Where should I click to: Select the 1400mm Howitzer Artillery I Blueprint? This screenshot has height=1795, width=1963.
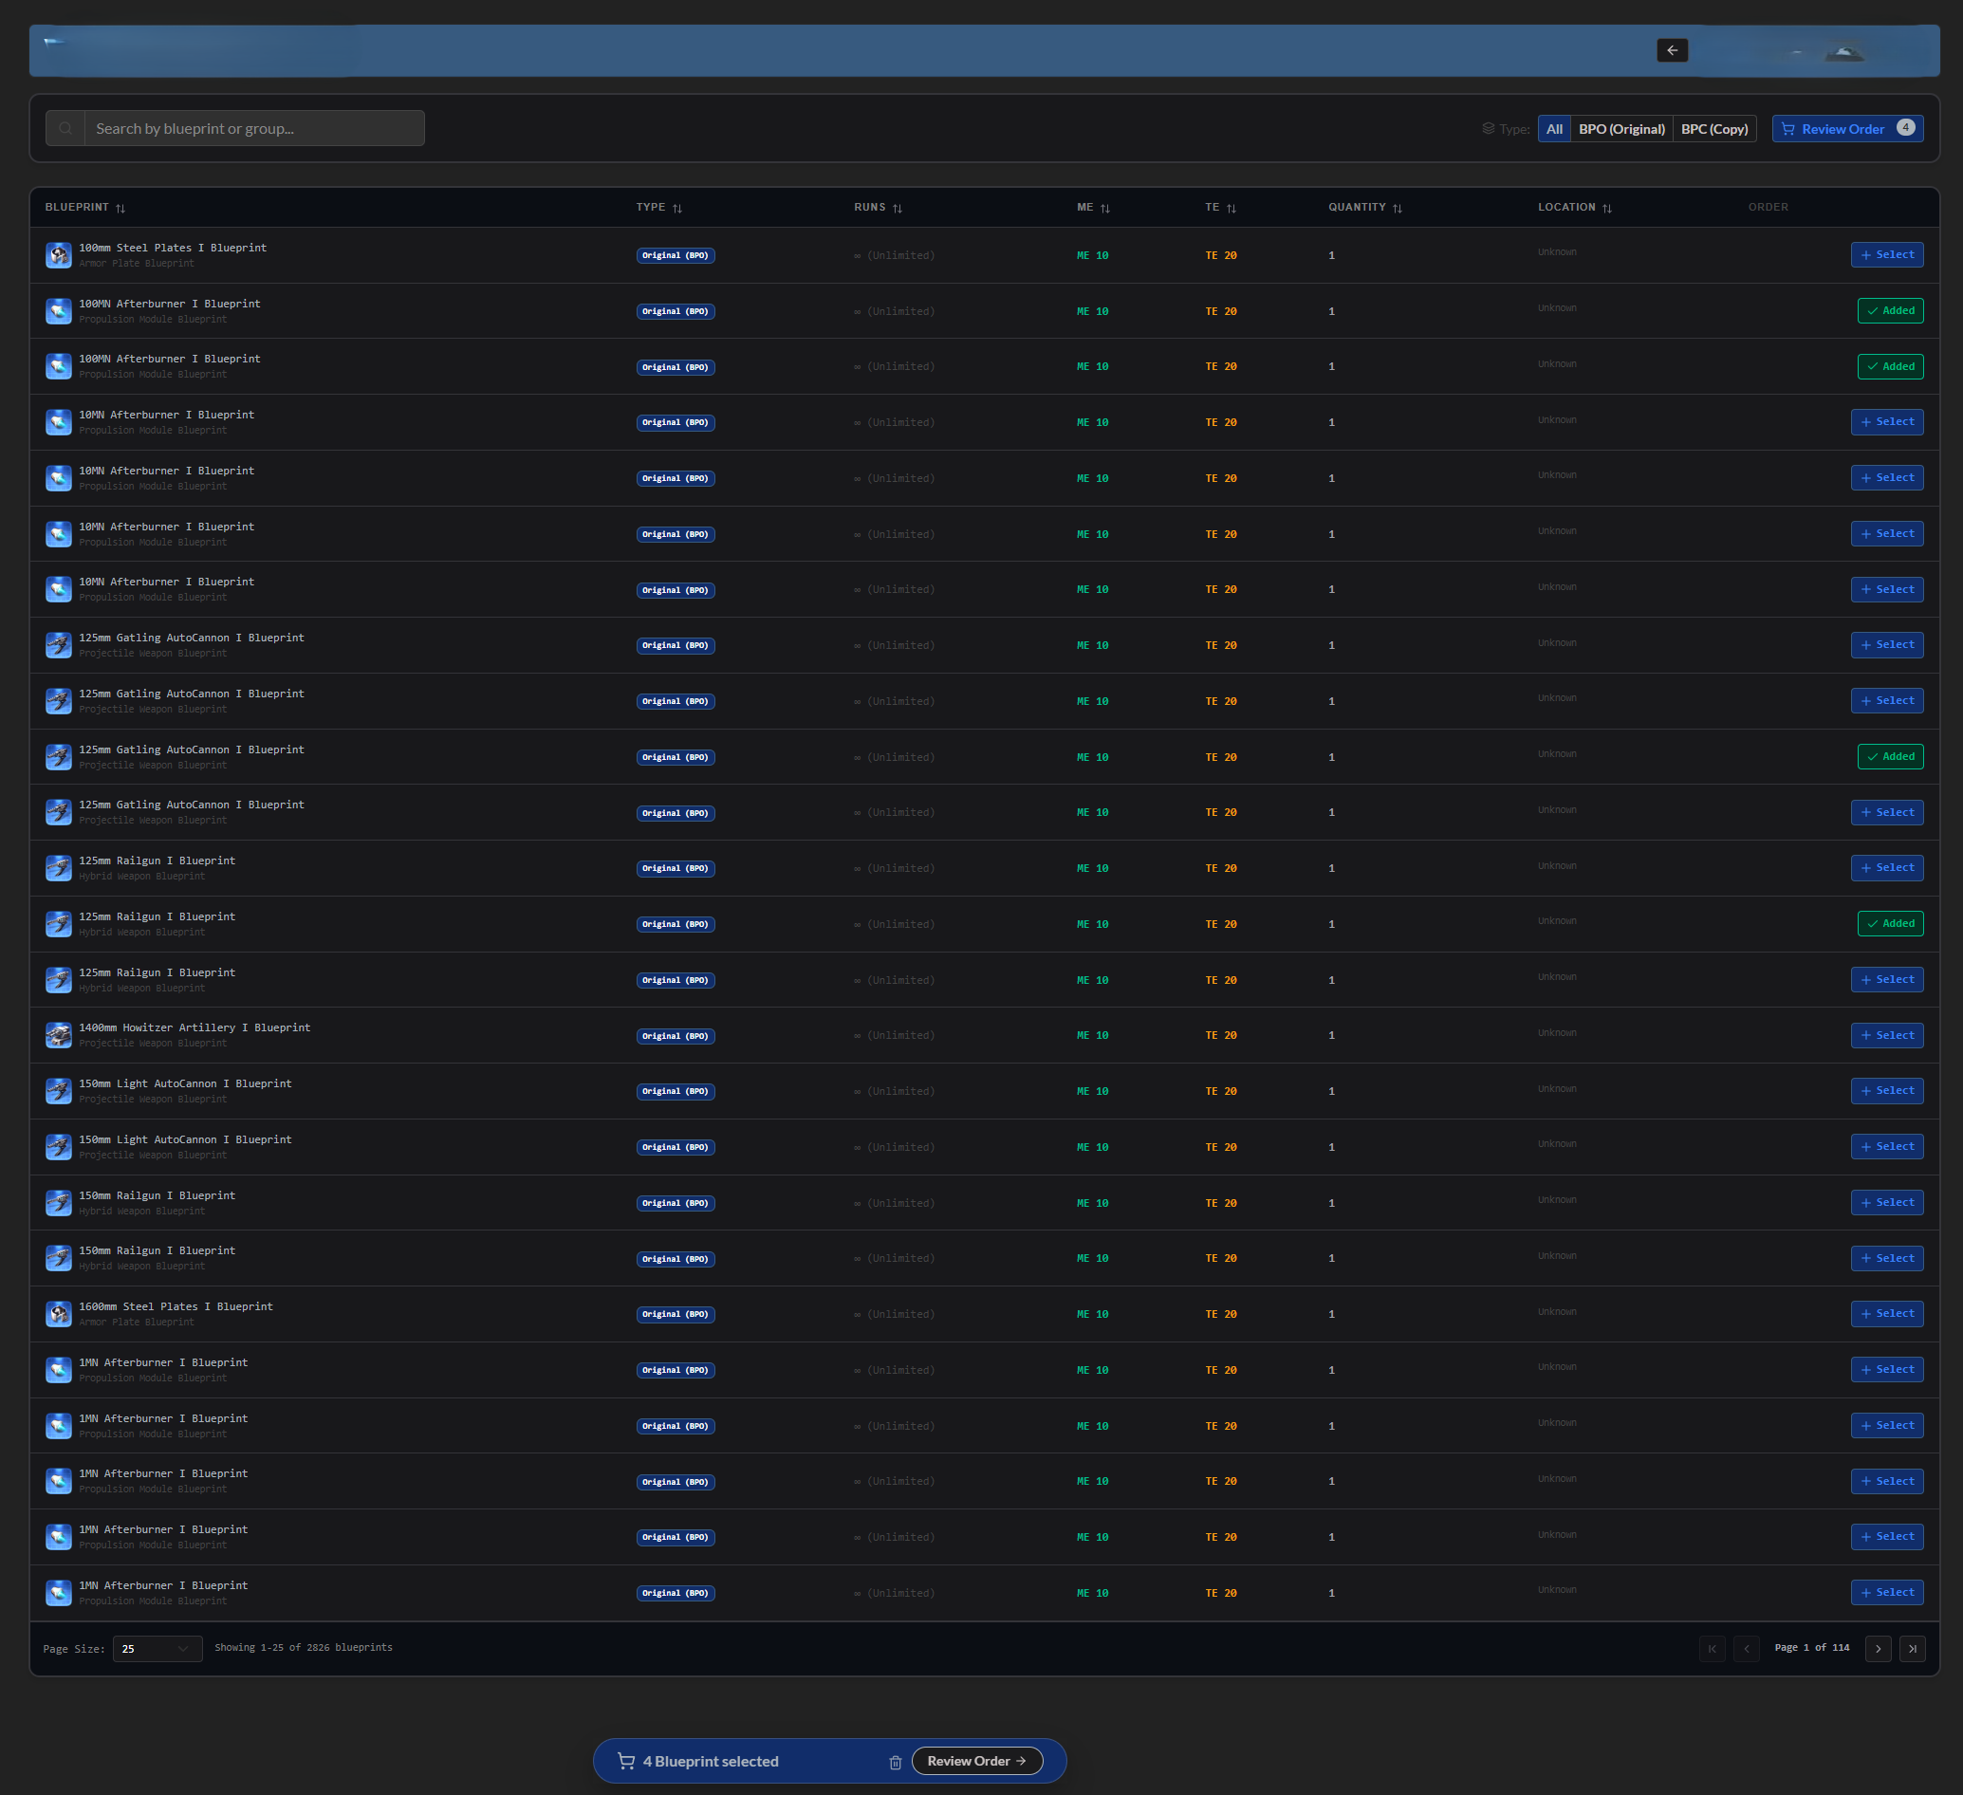click(1886, 1036)
